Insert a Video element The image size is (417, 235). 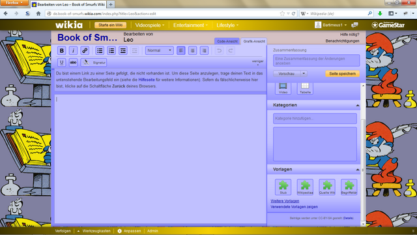[283, 88]
